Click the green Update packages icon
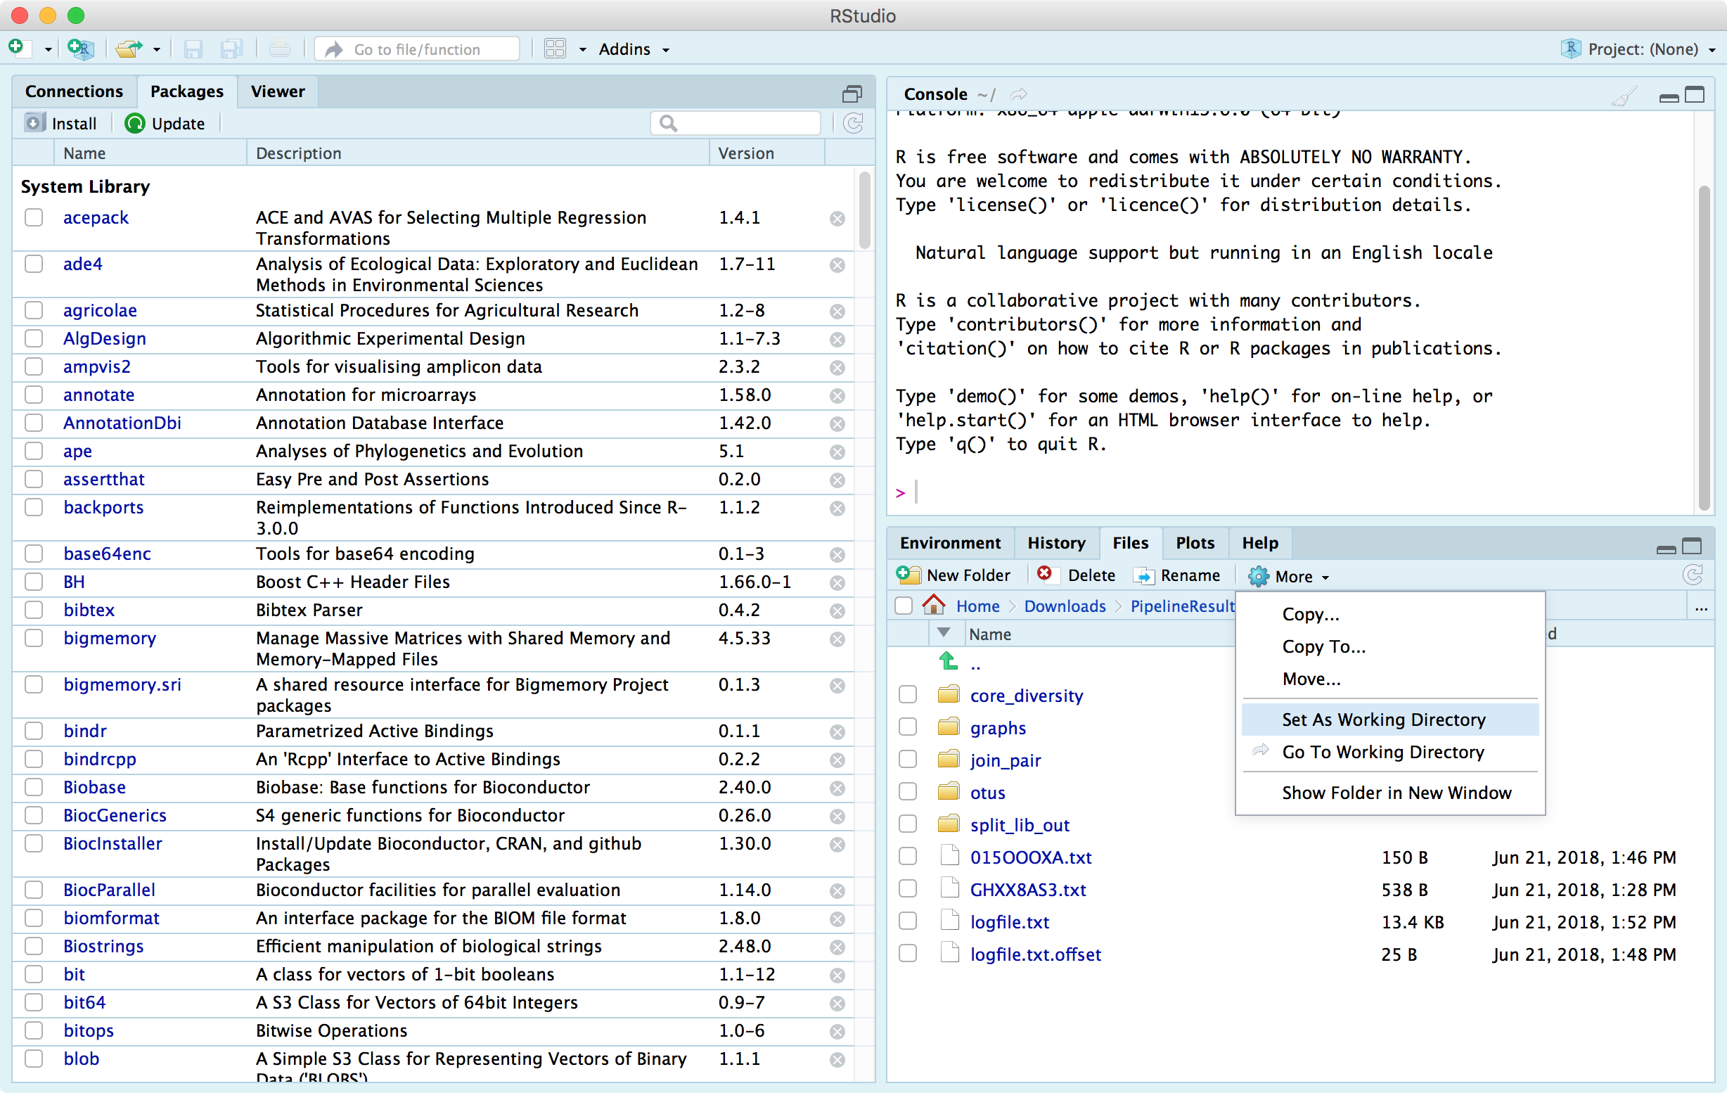The image size is (1727, 1093). [x=134, y=123]
